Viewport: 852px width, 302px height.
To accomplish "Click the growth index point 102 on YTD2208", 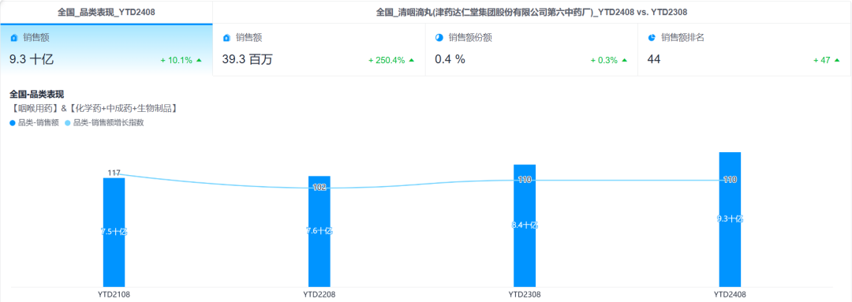I will point(319,188).
